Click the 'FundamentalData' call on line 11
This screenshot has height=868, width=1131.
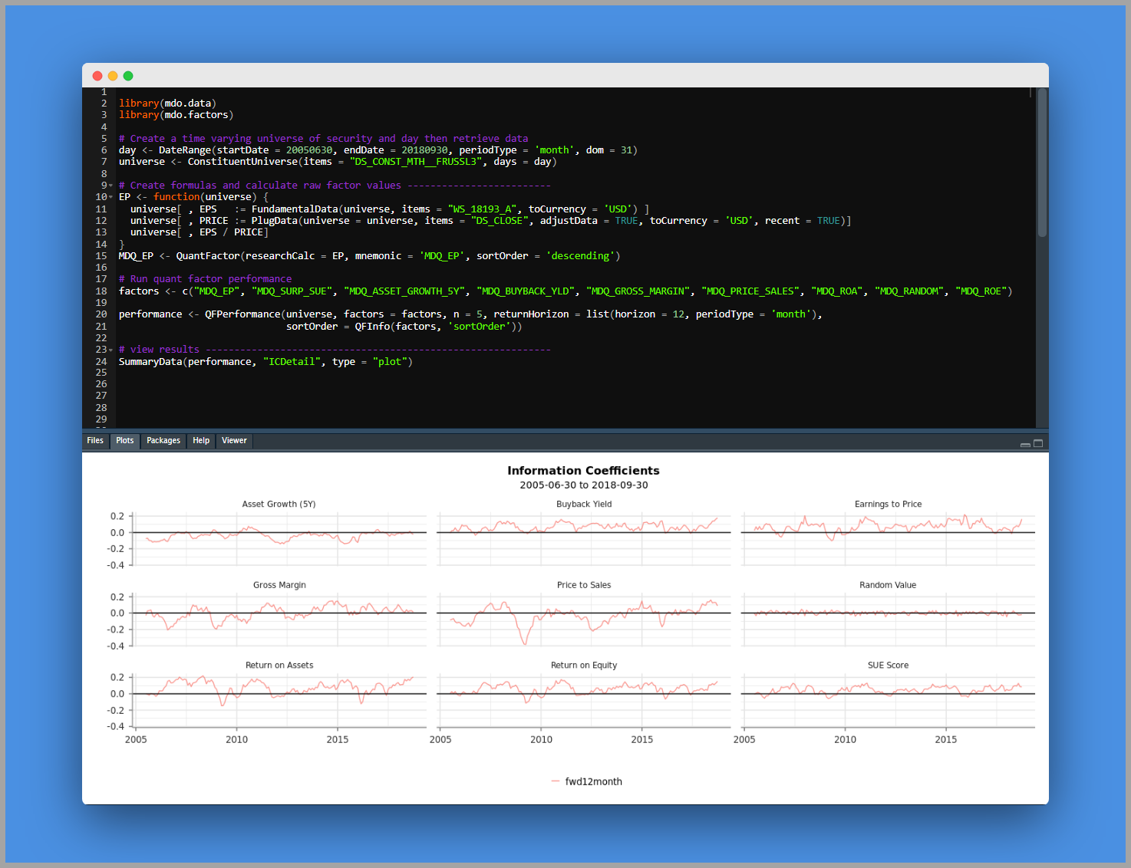click(295, 209)
